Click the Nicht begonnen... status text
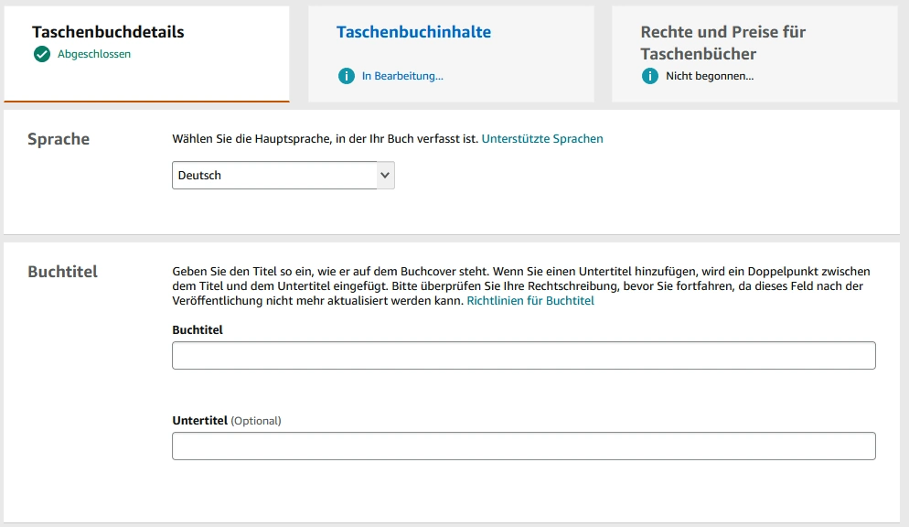Viewport: 909px width, 527px height. pyautogui.click(x=710, y=76)
